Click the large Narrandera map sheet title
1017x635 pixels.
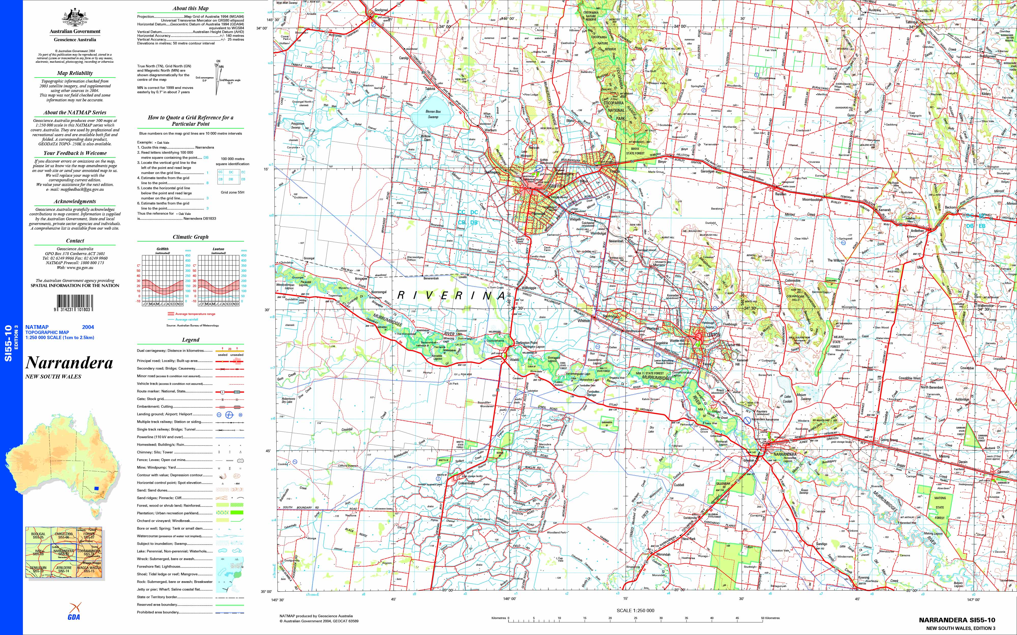coord(69,362)
